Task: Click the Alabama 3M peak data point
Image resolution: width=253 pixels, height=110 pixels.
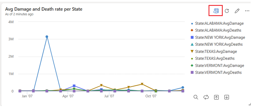Action: point(47,37)
